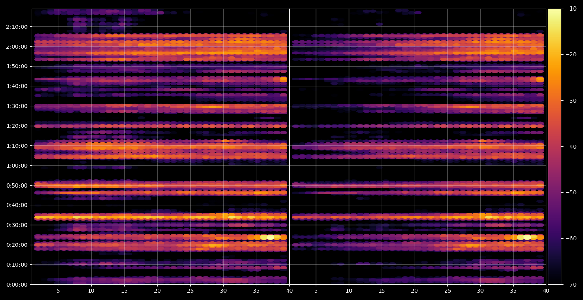
Task: Click the 1:20:00 y-axis label
Action: coord(17,126)
